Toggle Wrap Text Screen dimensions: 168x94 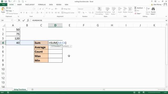click(66, 9)
